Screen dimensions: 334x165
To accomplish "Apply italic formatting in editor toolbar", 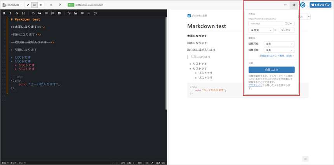I will [10, 13].
